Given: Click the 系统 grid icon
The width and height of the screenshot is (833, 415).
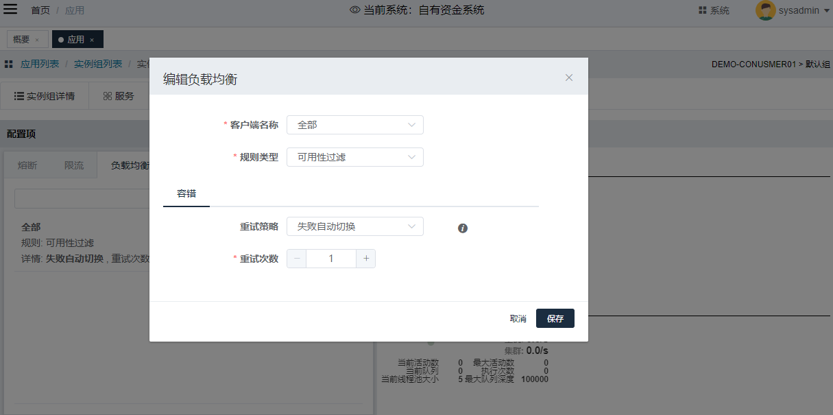Looking at the screenshot, I should coord(702,10).
